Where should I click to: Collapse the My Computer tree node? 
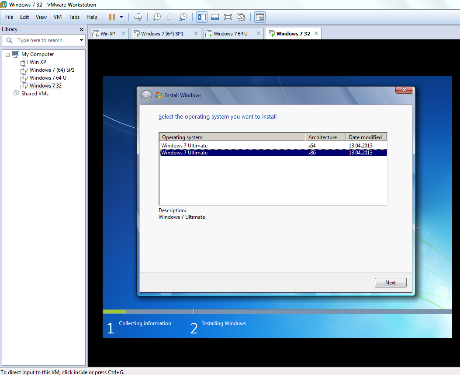click(x=7, y=55)
